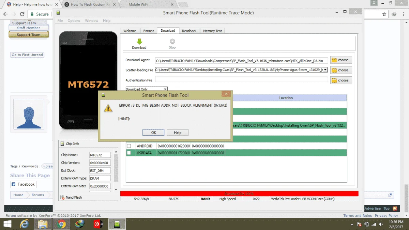Image resolution: width=409 pixels, height=230 pixels.
Task: Share the page on Facebook
Action: tap(24, 184)
